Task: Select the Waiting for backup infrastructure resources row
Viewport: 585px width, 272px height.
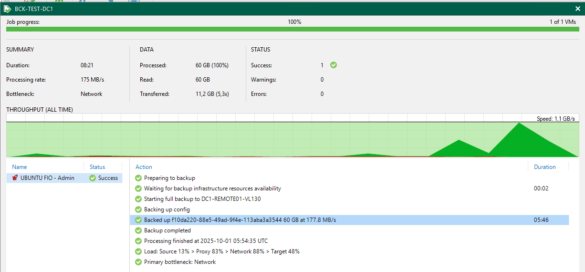Action: 212,188
